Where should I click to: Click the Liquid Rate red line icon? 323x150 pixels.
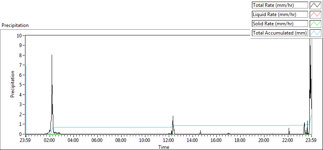pyautogui.click(x=316, y=14)
